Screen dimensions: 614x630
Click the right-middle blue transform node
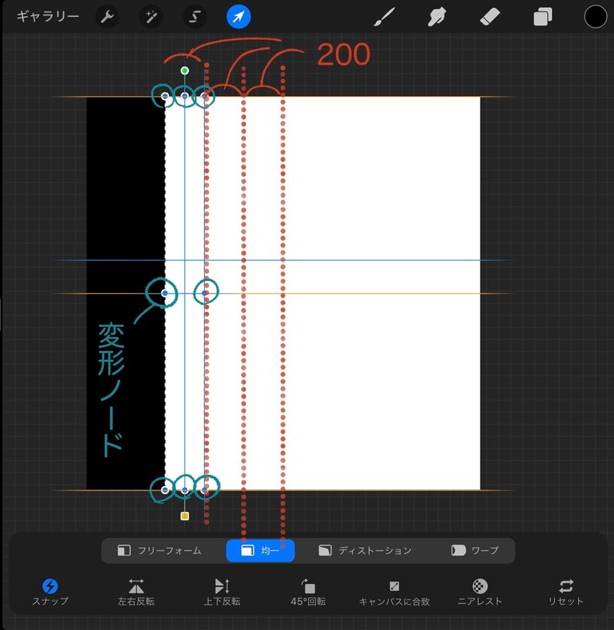(204, 293)
